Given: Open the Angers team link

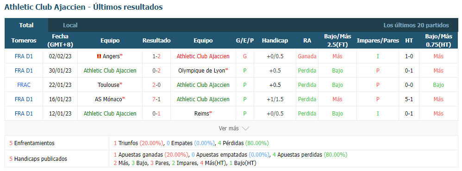Looking at the screenshot, I should pyautogui.click(x=112, y=56).
